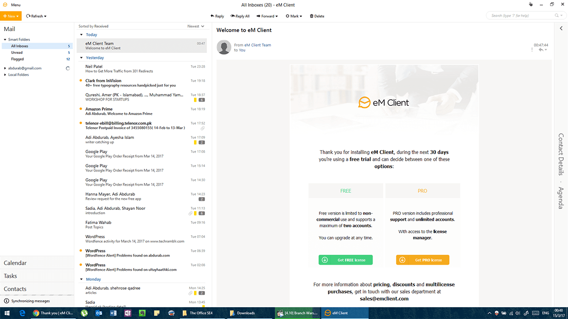Toggle yellow flag on articles message
The image size is (568, 319).
195,293
